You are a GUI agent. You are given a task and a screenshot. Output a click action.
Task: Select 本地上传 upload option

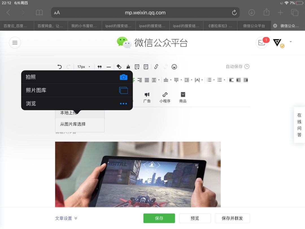68,112
